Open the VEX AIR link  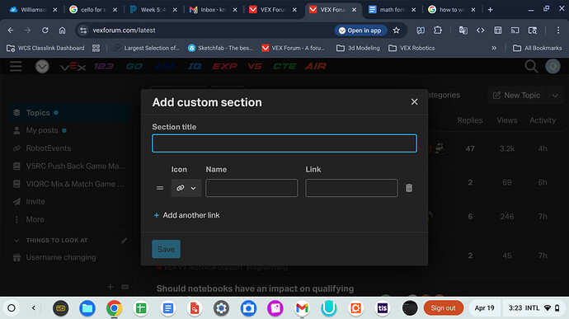[316, 67]
